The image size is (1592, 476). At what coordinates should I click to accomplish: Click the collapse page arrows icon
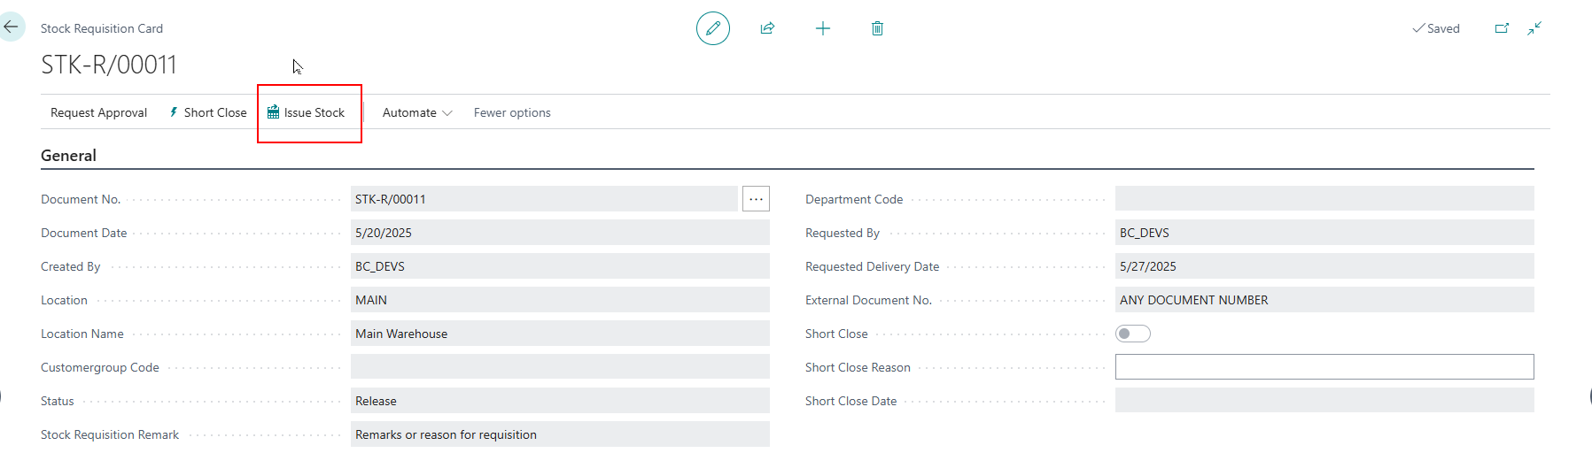pos(1534,28)
